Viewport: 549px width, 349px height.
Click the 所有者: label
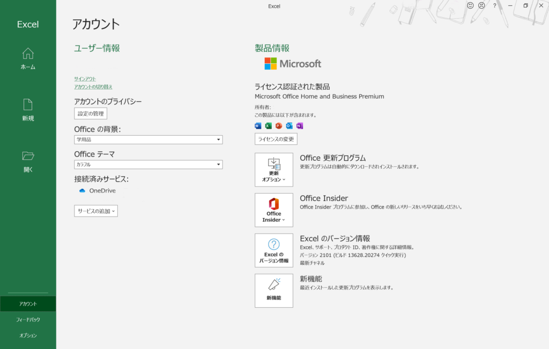[263, 107]
